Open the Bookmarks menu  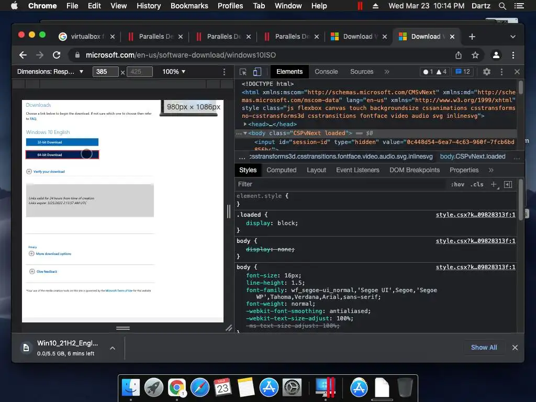click(189, 6)
